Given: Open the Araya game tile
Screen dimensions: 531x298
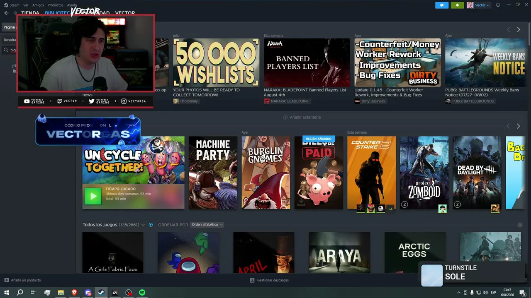Looking at the screenshot, I should coord(340,252).
